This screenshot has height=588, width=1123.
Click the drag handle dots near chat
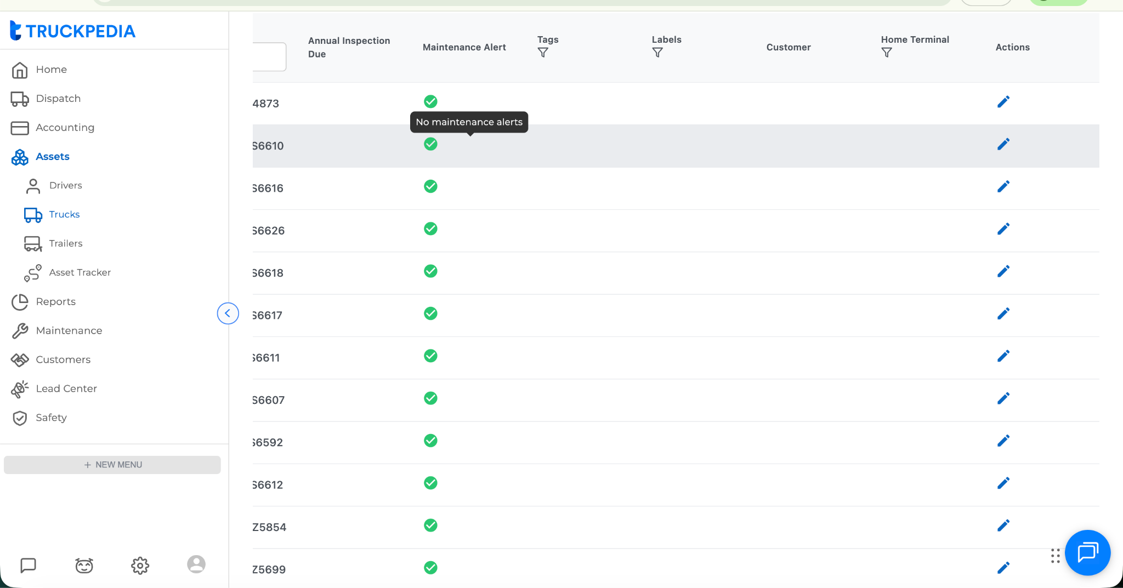[1056, 556]
